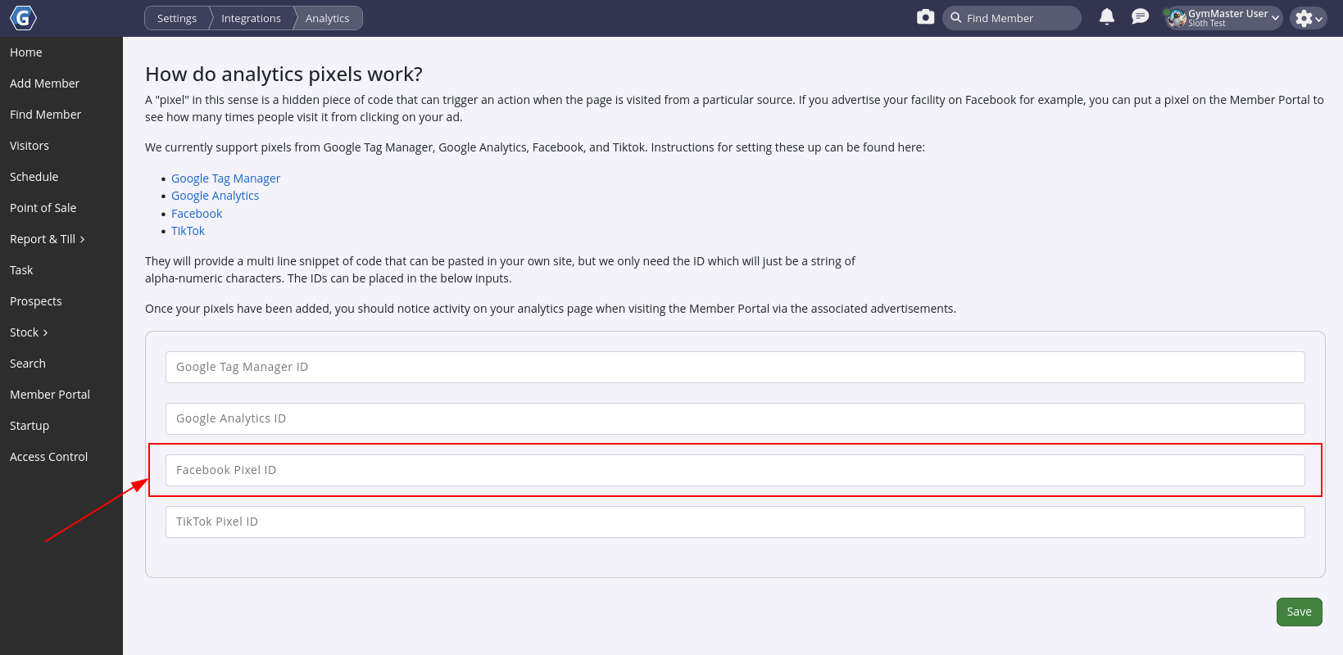
Task: Open the TikTok instructions link
Action: tap(188, 231)
